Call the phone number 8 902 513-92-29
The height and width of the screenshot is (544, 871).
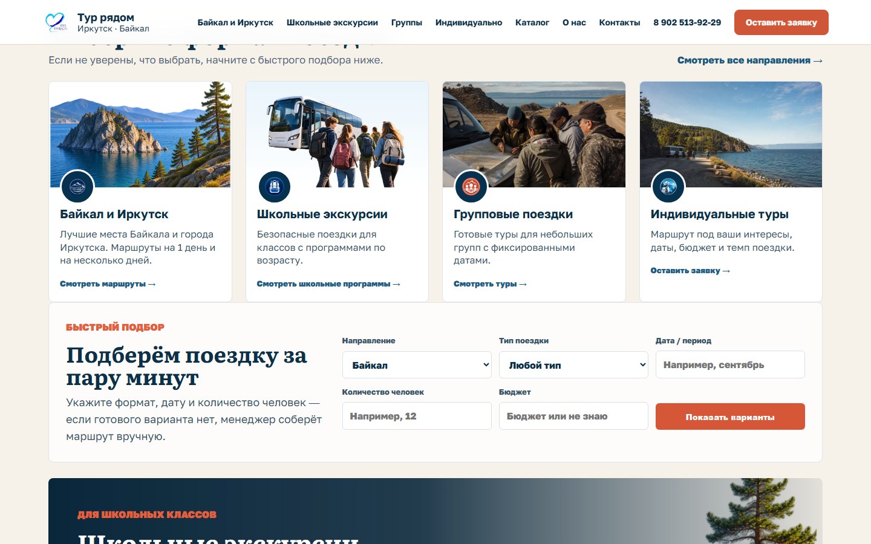click(687, 22)
